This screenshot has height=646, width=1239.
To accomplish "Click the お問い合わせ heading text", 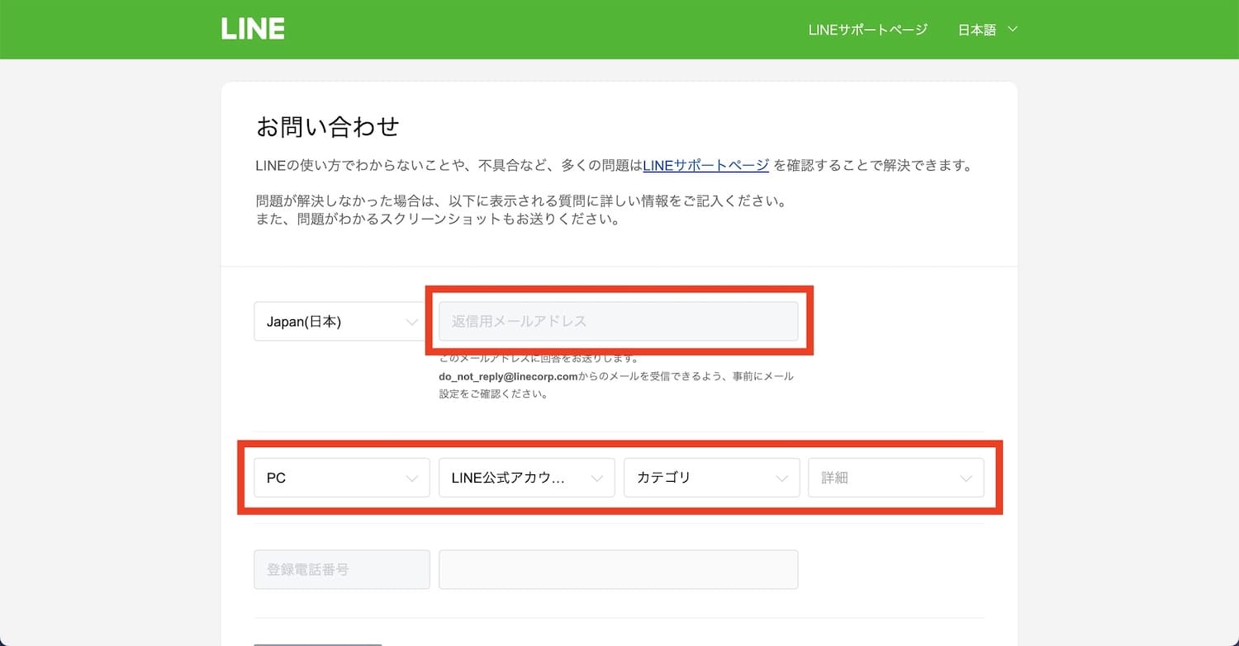I will (x=328, y=126).
